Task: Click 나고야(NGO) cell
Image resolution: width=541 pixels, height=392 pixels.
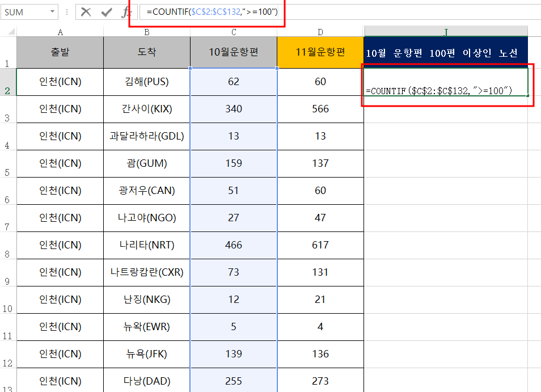Action: click(147, 218)
